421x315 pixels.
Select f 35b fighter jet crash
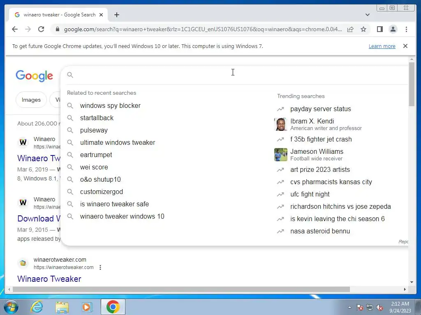coord(321,139)
